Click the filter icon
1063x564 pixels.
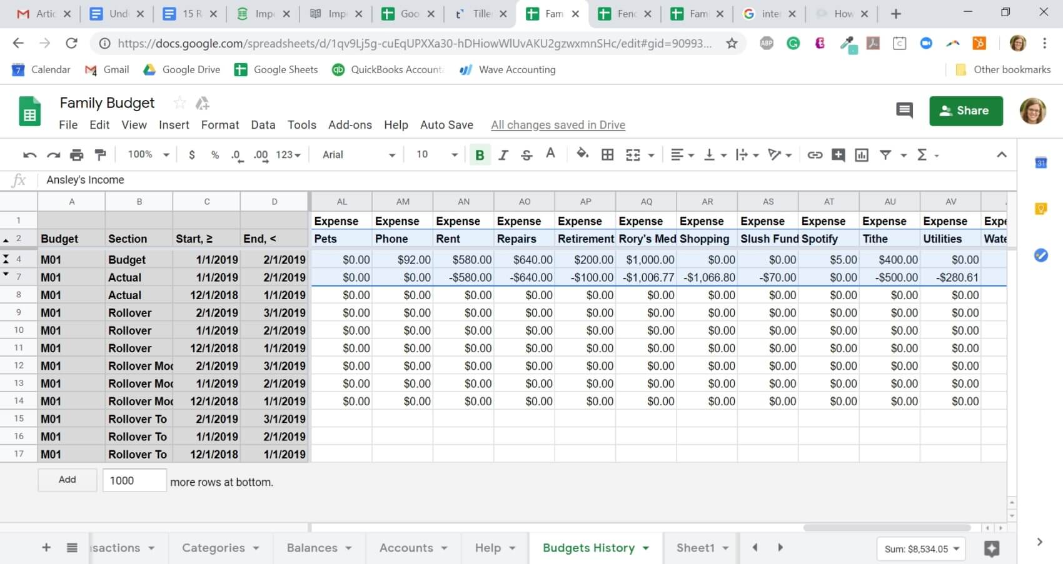point(885,155)
